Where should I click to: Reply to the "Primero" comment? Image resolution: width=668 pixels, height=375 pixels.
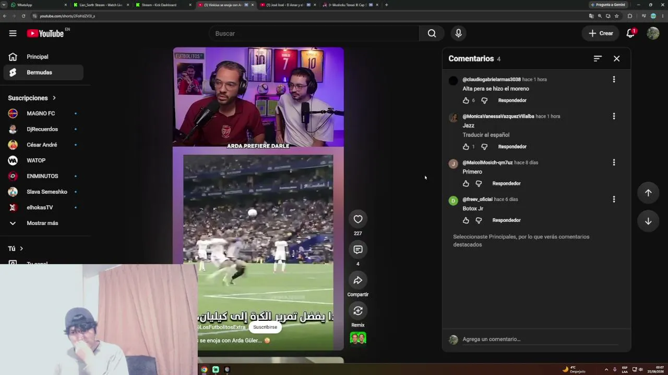coord(506,183)
